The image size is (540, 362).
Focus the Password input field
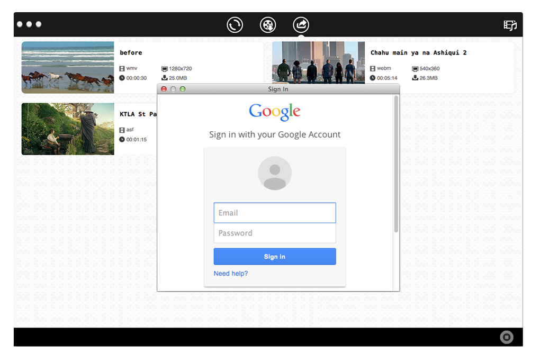click(x=275, y=233)
